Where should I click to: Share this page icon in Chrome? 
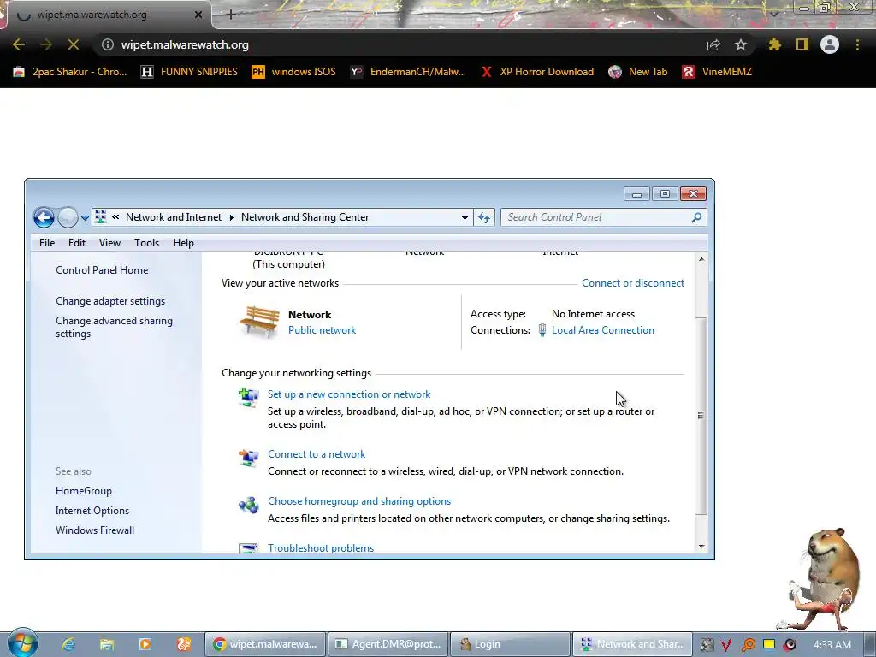[713, 44]
